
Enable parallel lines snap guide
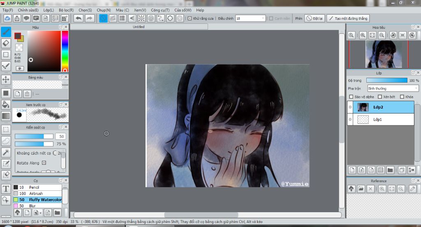(113, 18)
